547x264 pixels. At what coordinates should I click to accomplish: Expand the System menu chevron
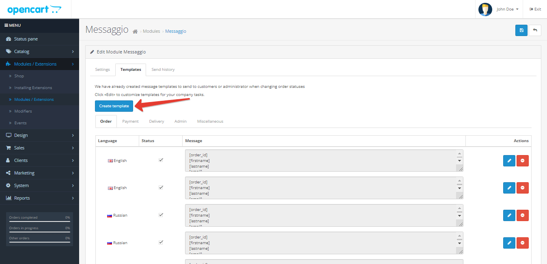pos(73,185)
